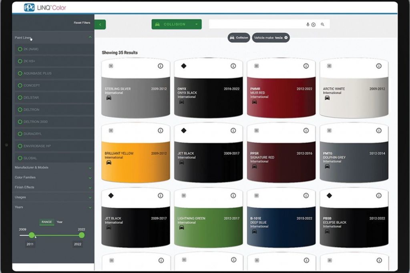Switch to single Year mode
The width and height of the screenshot is (410, 273).
click(x=60, y=222)
